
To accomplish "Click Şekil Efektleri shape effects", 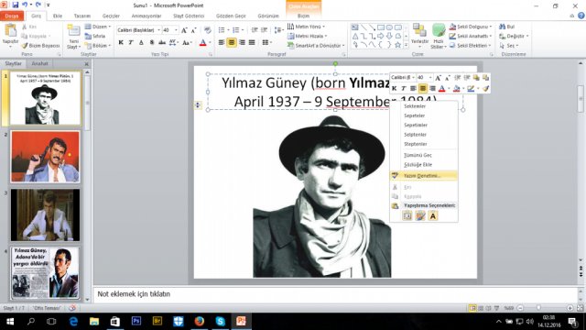I will click(x=471, y=46).
